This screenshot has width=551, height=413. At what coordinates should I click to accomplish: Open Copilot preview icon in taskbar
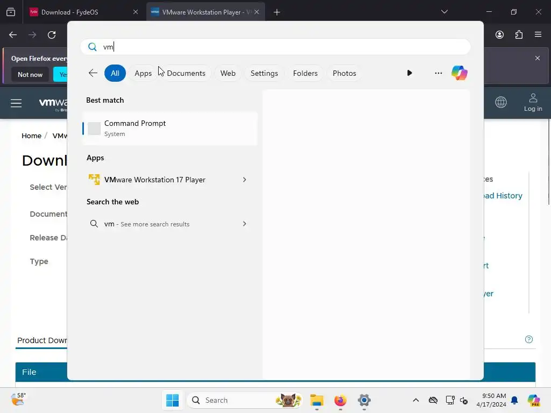coord(534,400)
